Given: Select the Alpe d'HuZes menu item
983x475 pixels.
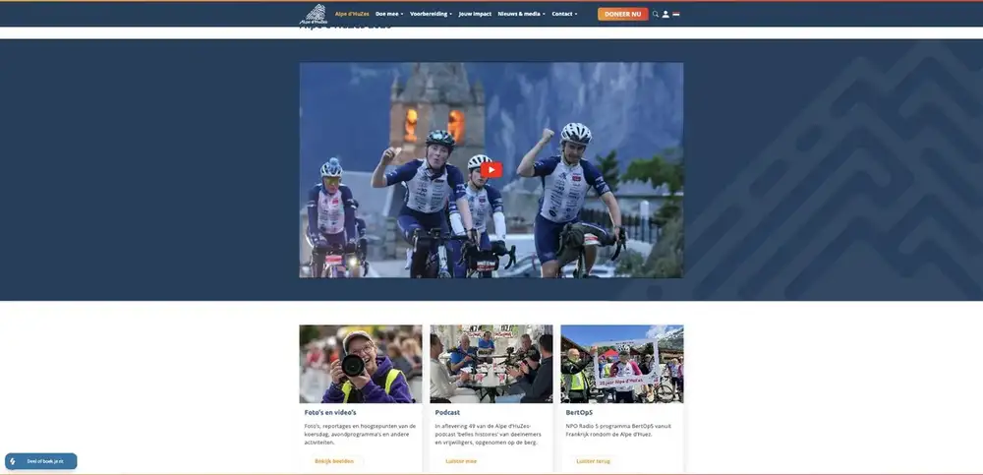Looking at the screenshot, I should (352, 14).
